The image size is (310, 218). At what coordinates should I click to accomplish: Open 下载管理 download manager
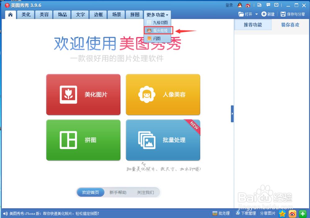pyautogui.click(x=246, y=213)
